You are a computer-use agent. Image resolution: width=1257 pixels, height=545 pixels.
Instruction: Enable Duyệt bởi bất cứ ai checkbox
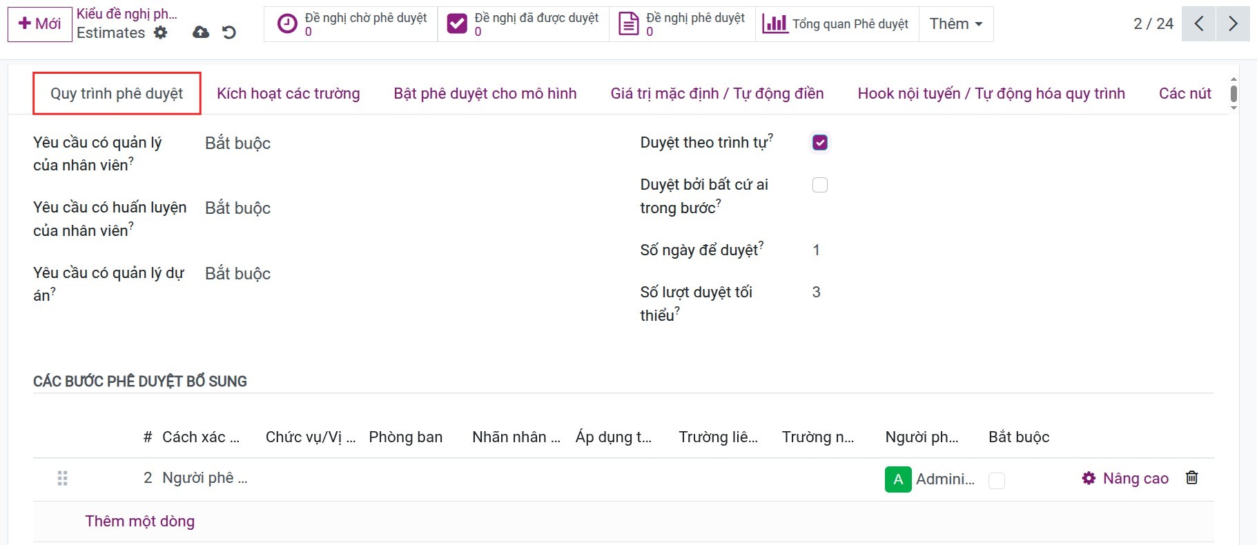(x=820, y=185)
